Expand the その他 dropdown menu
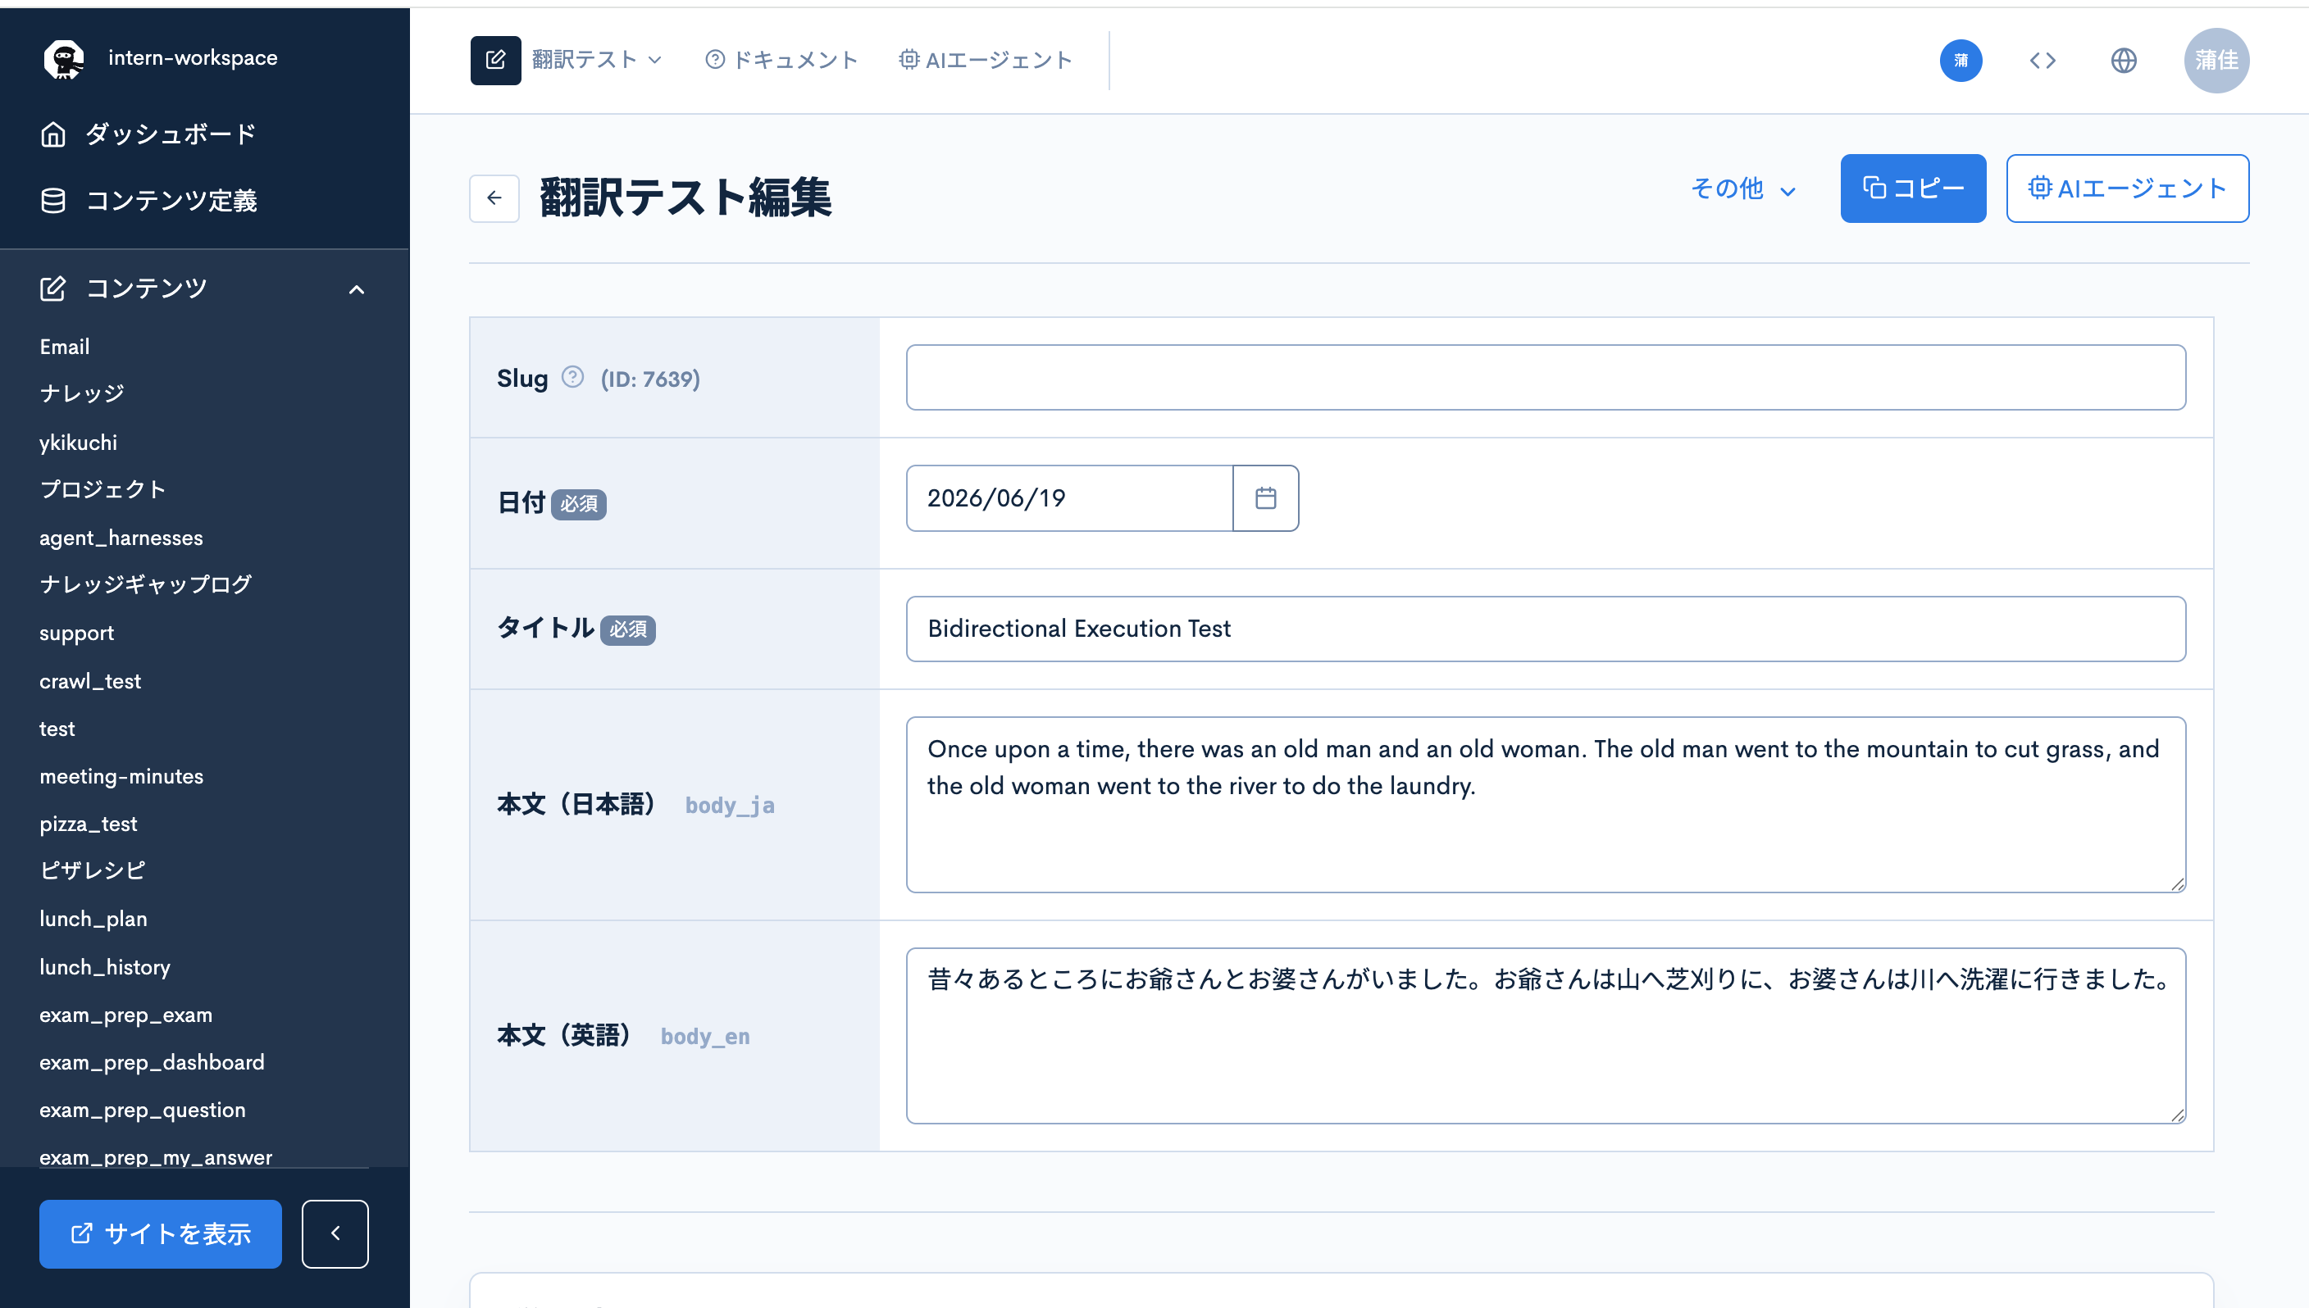 [1742, 188]
